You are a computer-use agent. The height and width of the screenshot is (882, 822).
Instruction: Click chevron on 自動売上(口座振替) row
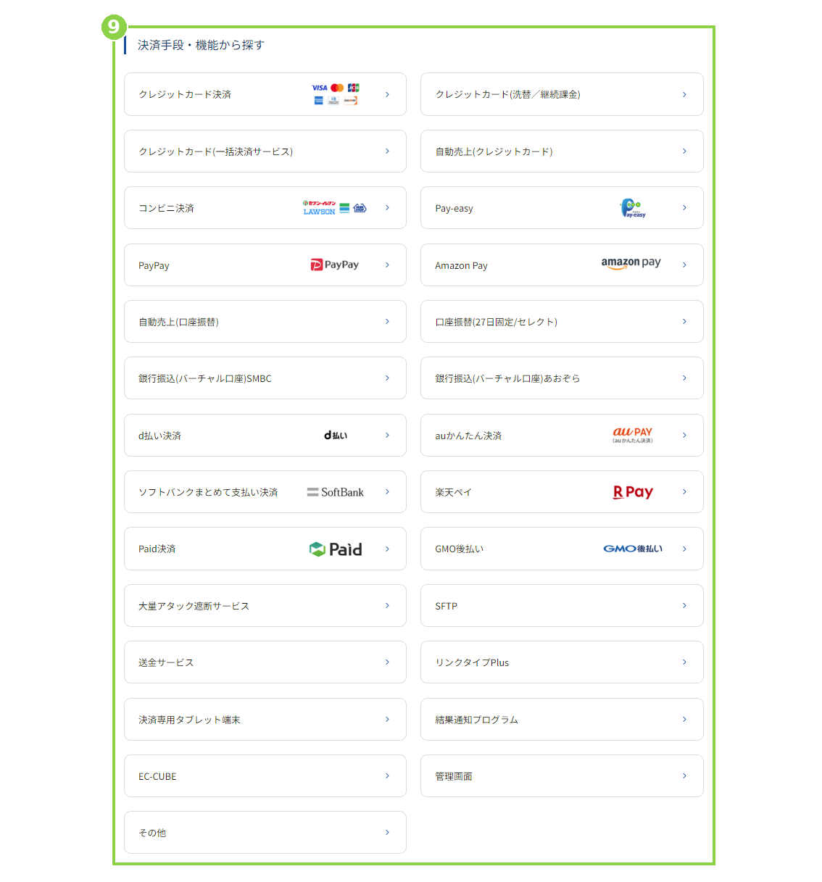(x=387, y=321)
